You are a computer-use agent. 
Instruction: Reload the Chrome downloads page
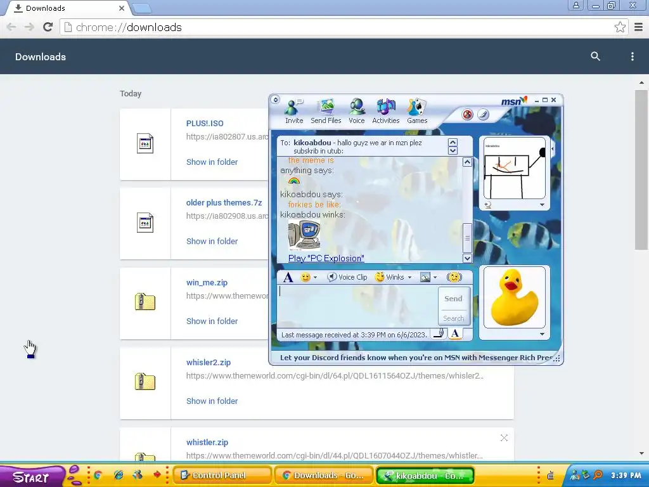click(x=48, y=27)
